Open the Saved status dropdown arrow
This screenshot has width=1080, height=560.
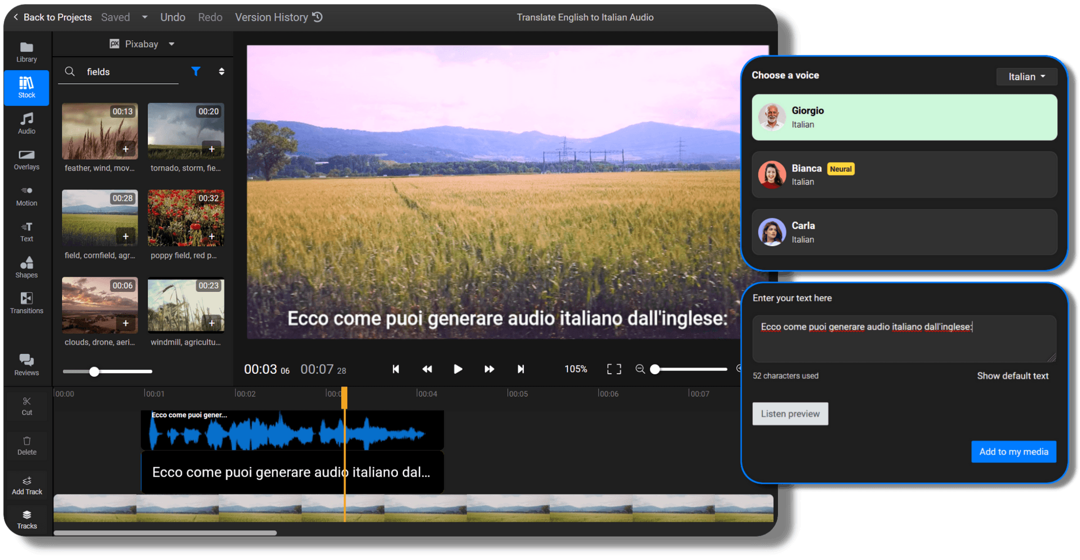[144, 17]
